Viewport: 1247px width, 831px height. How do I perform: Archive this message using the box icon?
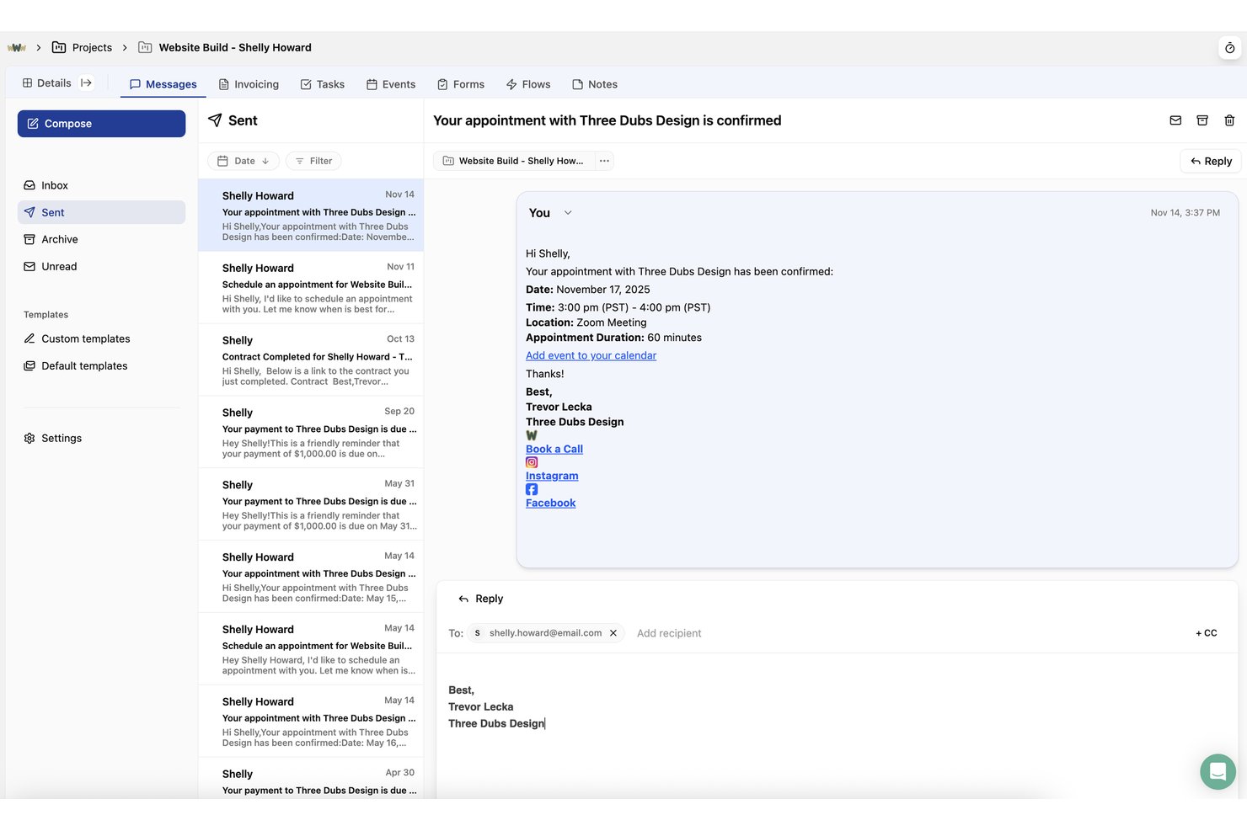pyautogui.click(x=1202, y=120)
